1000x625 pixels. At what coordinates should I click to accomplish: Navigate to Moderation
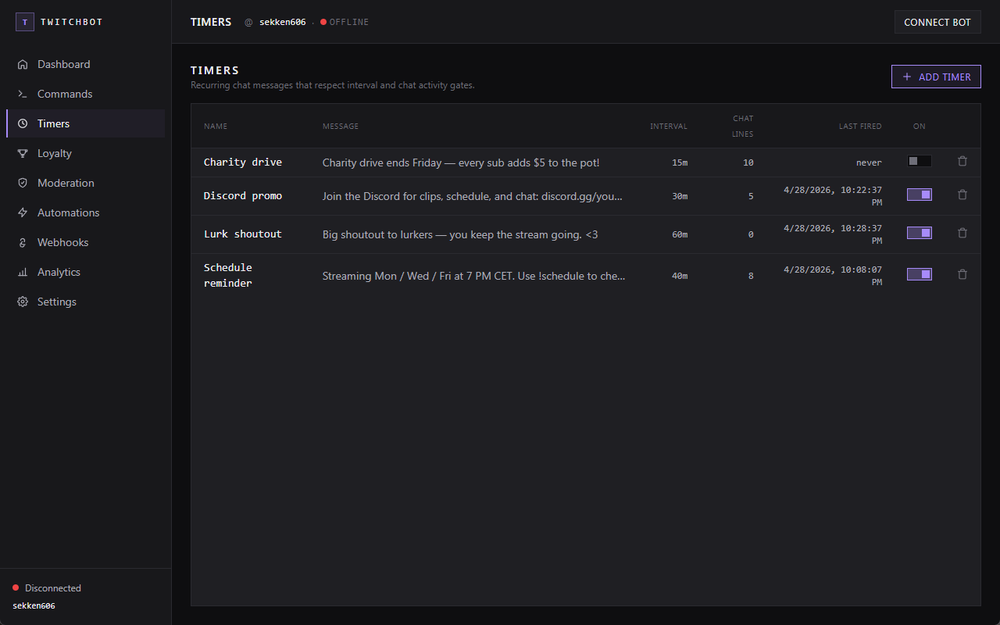point(86,183)
